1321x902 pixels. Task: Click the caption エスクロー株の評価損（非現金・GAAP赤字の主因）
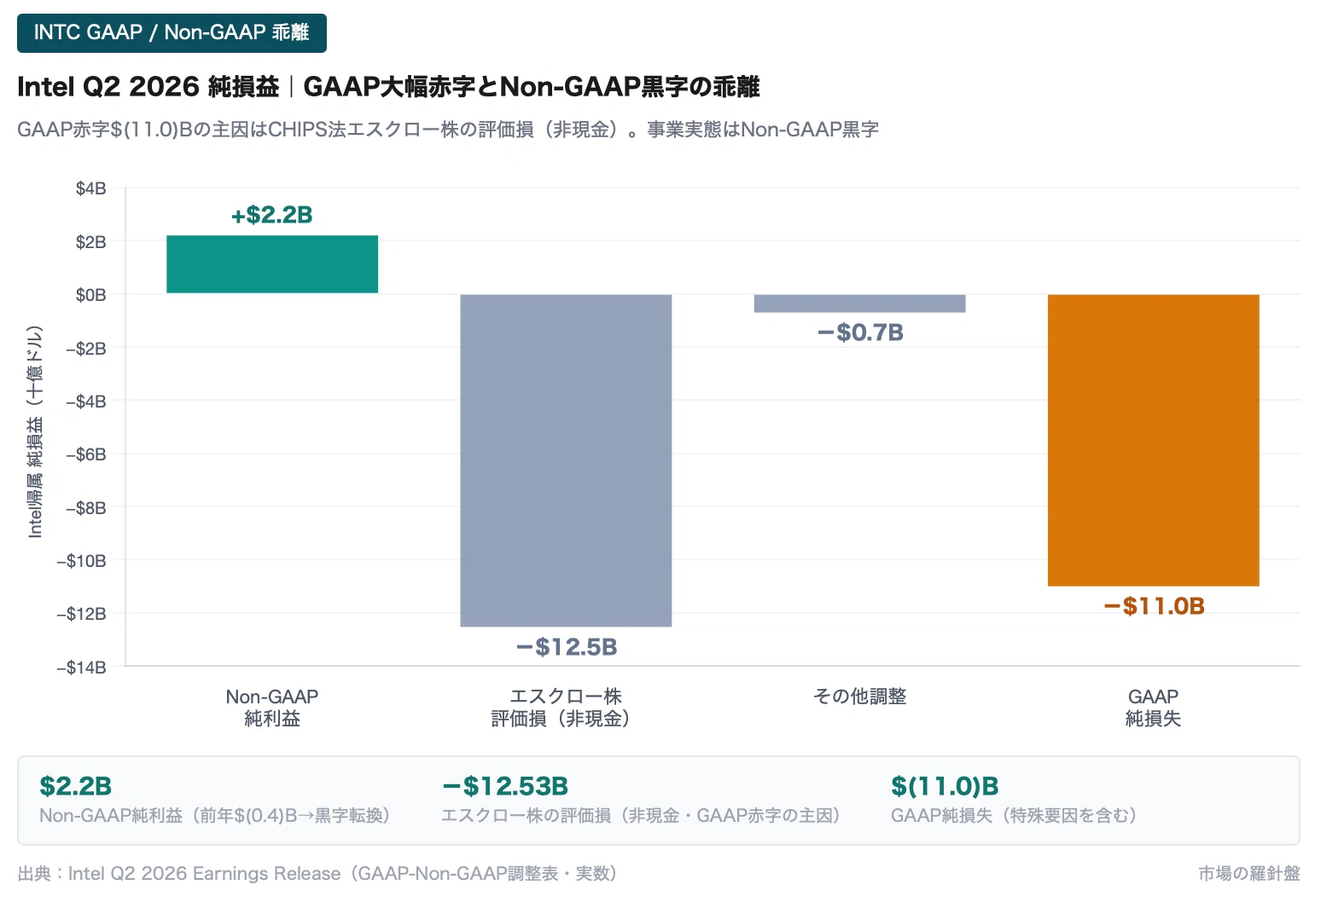pos(642,816)
